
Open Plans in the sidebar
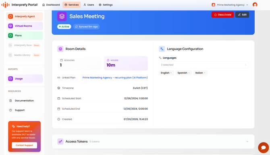pyautogui.click(x=25, y=36)
